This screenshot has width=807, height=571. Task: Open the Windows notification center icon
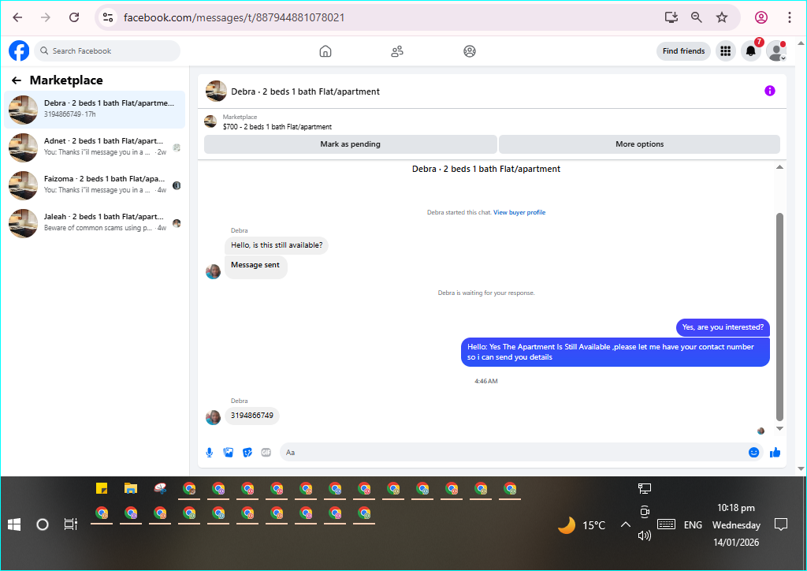coord(781,524)
